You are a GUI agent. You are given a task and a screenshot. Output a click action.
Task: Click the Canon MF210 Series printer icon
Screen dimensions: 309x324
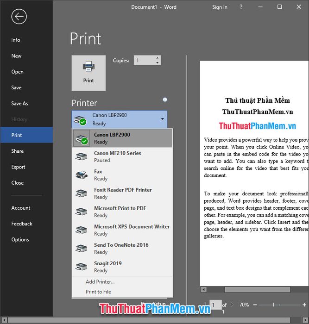click(x=81, y=156)
